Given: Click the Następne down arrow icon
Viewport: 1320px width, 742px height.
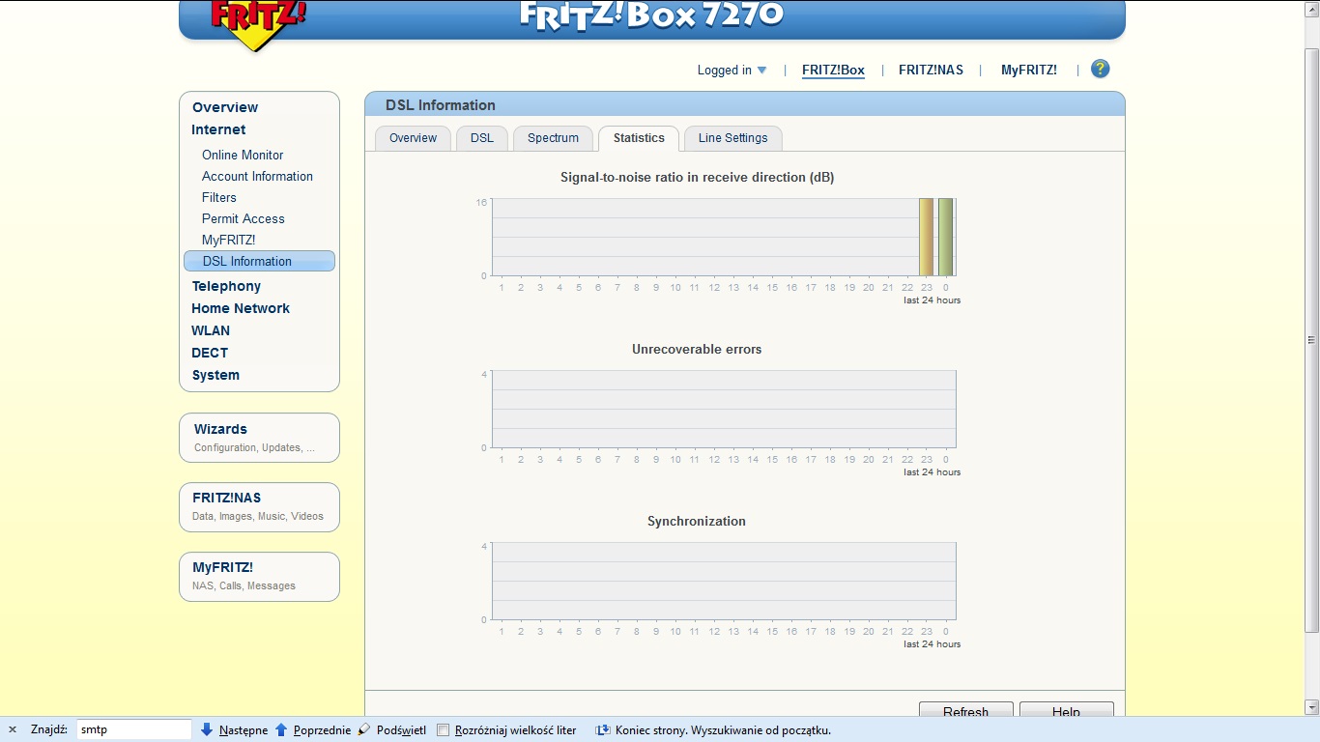Looking at the screenshot, I should point(207,729).
